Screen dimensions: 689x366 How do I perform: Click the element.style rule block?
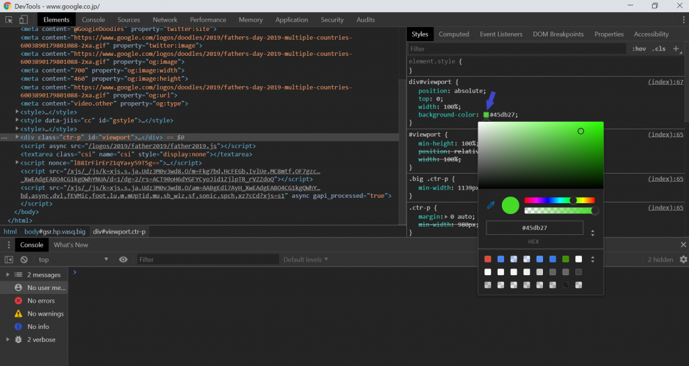546,66
